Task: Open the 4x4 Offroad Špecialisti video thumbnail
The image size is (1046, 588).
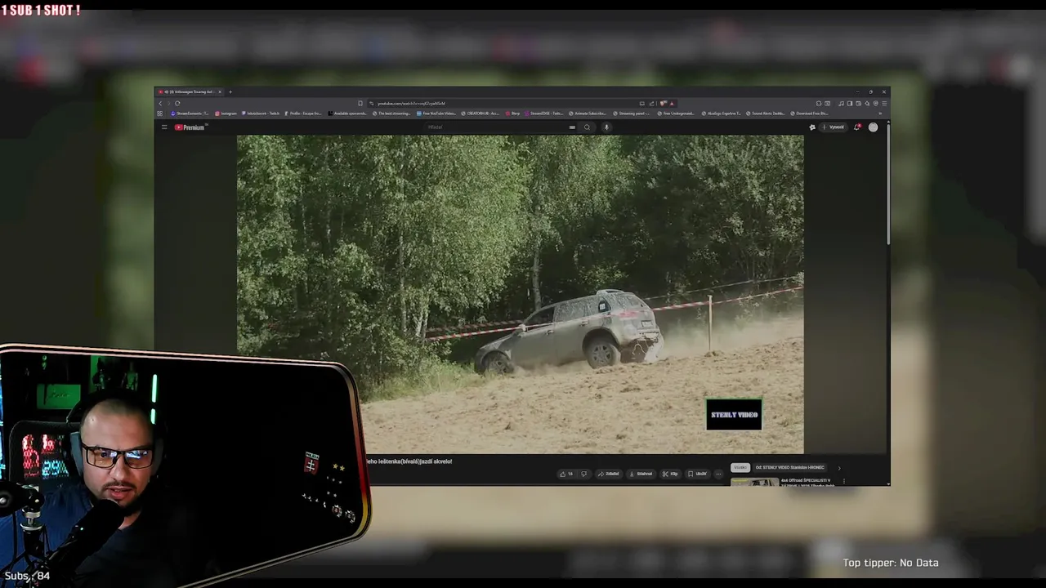Action: tap(754, 482)
